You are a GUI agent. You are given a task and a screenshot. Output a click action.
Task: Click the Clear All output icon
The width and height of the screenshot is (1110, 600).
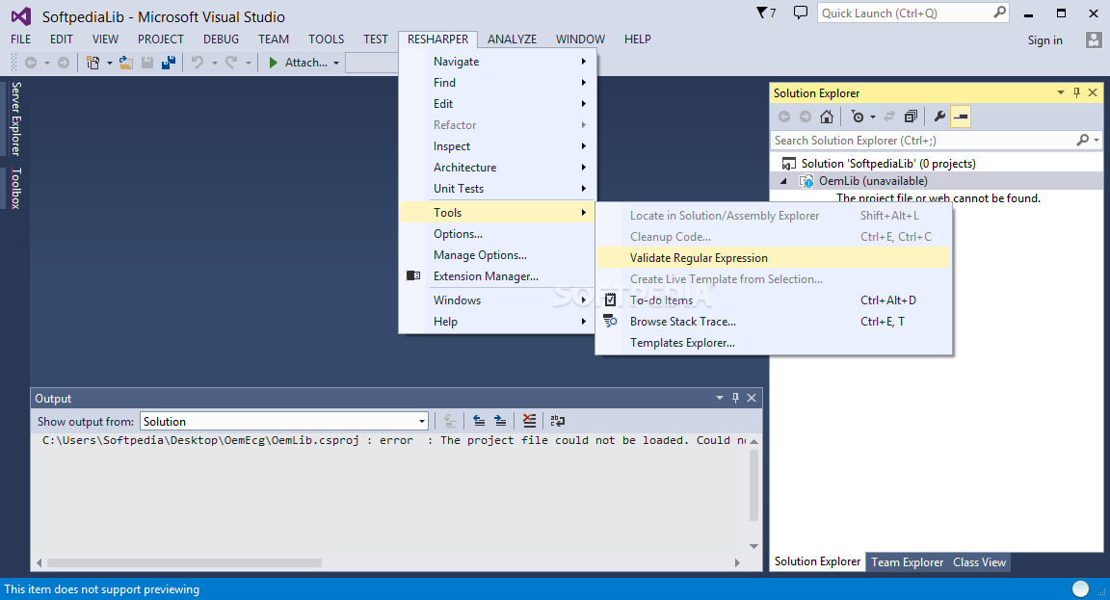[529, 421]
